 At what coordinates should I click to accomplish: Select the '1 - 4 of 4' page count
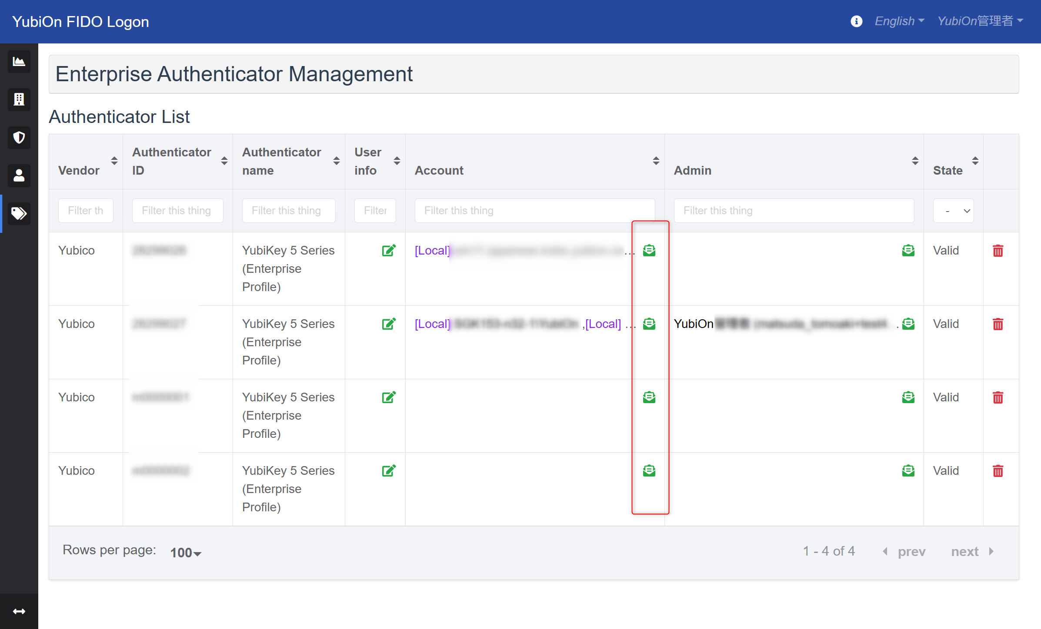829,551
